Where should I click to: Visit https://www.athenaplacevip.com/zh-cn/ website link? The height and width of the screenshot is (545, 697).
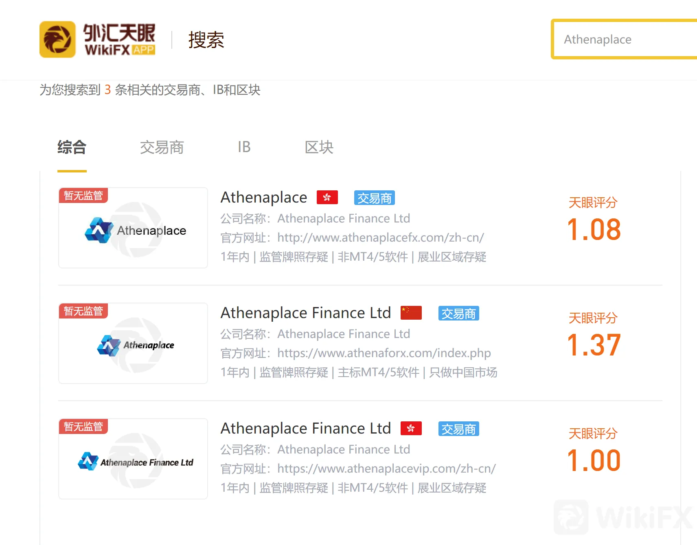point(386,469)
